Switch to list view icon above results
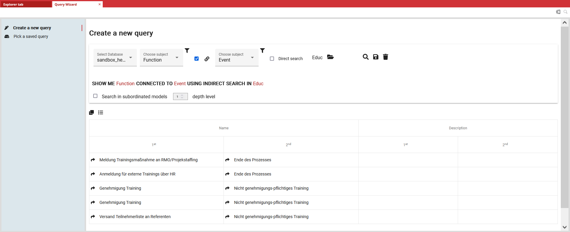 101,112
